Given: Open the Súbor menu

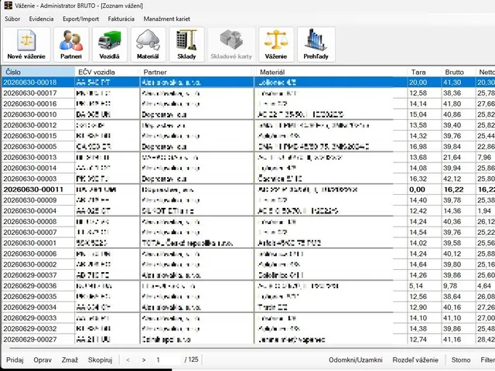Looking at the screenshot, I should click(x=12, y=19).
